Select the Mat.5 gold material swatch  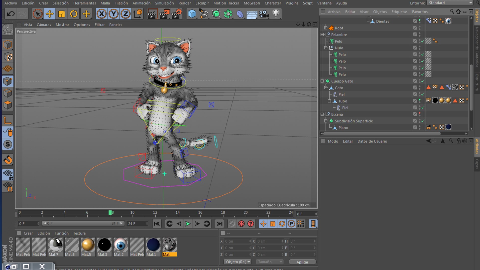88,247
